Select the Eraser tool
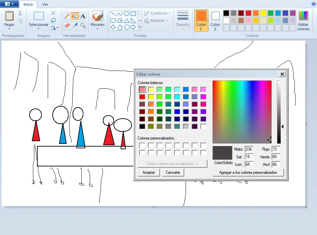Image resolution: width=317 pixels, height=235 pixels. pos(67,25)
